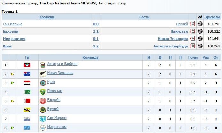Click Микронезия link in standings table
Image resolution: width=222 pixels, height=133 pixels.
(57, 127)
